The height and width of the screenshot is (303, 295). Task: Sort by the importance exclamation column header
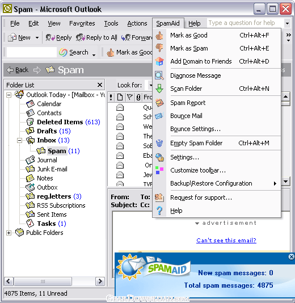coord(111,97)
